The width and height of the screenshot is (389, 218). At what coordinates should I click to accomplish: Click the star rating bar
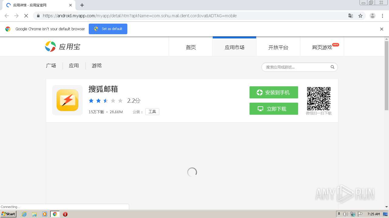coord(106,101)
